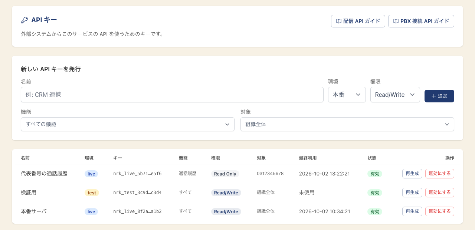The width and height of the screenshot is (475, 230).
Task: Click 有効 status badge in 代表番号の通話履歴 row
Action: coord(375,174)
